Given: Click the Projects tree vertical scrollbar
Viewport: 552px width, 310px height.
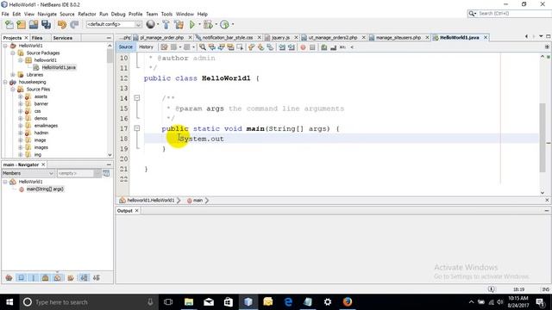Looking at the screenshot, I should coord(110,56).
